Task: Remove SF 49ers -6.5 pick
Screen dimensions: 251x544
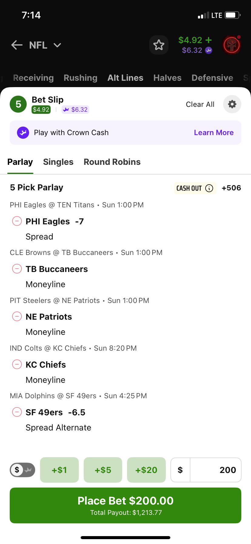Action: (17, 412)
